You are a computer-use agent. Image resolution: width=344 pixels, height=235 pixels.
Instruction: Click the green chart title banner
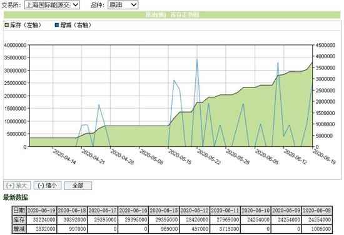click(172, 15)
